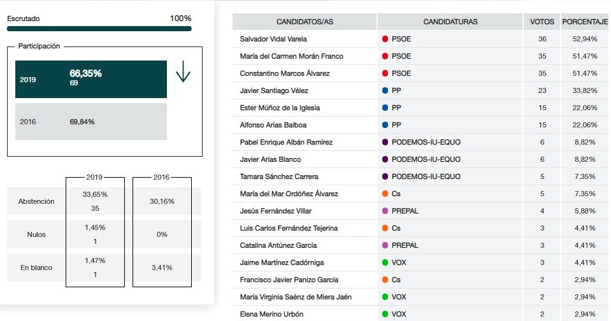Click candidate name Ester Múñoz de la Iglesia
The width and height of the screenshot is (611, 321).
tap(280, 108)
